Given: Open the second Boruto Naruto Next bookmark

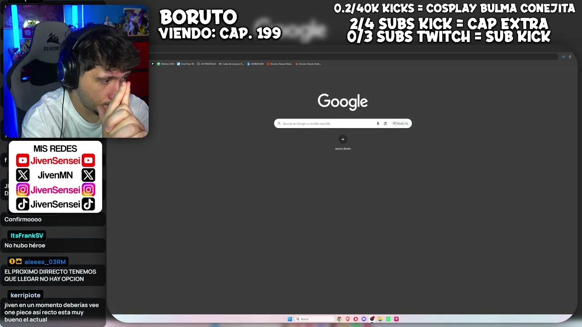Looking at the screenshot, I should point(308,64).
